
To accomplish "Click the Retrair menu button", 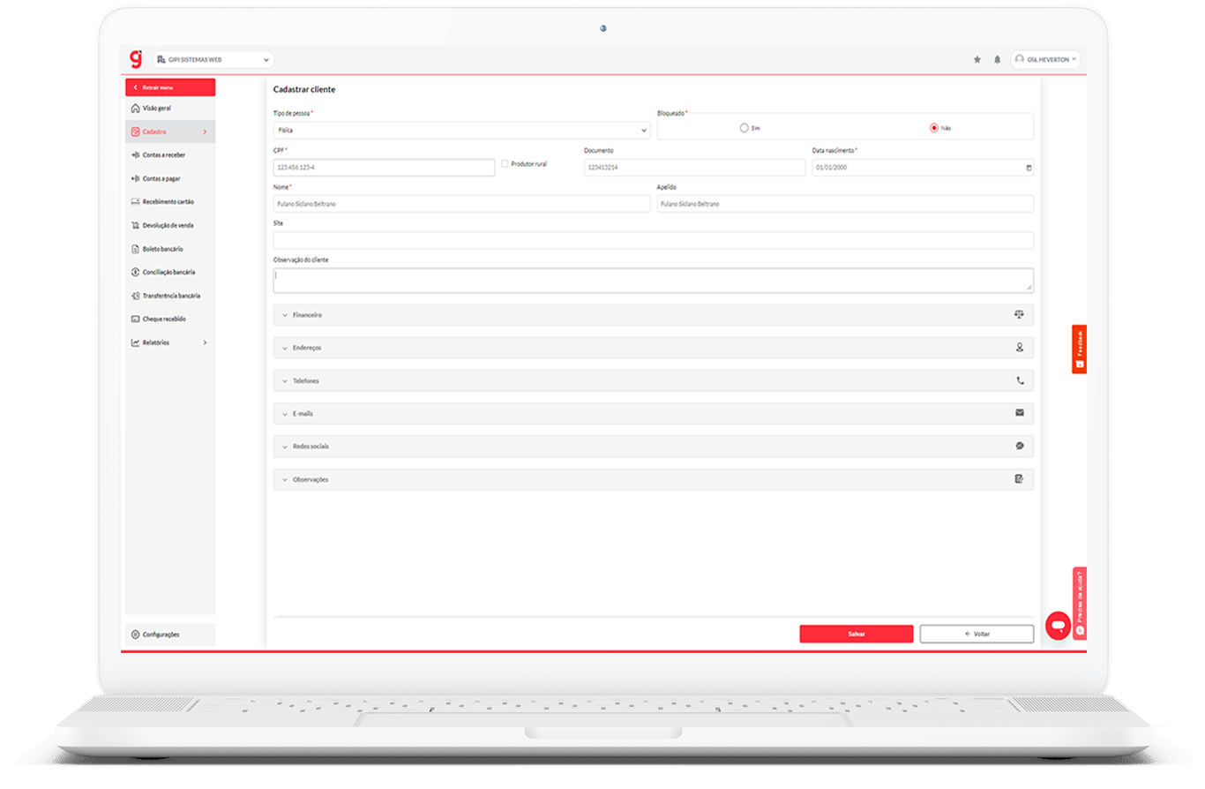I will tap(170, 87).
